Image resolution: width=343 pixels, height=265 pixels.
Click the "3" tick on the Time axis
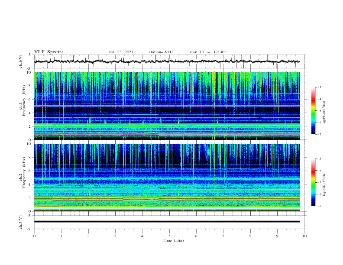click(115, 236)
